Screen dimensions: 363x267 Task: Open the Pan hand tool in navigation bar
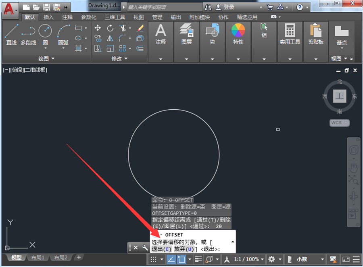[x=353, y=168]
